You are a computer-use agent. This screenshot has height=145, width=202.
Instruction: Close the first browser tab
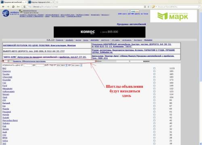tap(26, 2)
